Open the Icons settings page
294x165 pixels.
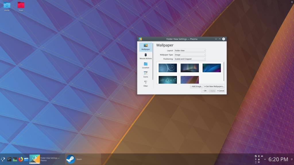click(146, 74)
